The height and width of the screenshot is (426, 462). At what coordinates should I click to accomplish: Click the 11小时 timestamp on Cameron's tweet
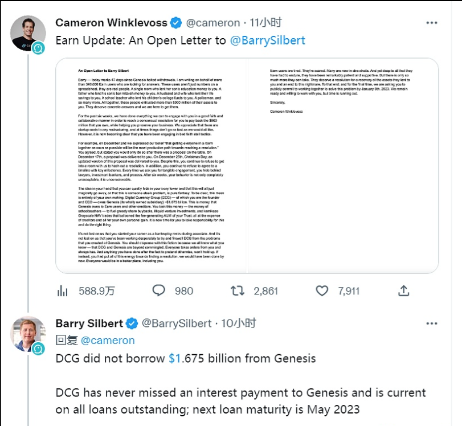pos(267,23)
